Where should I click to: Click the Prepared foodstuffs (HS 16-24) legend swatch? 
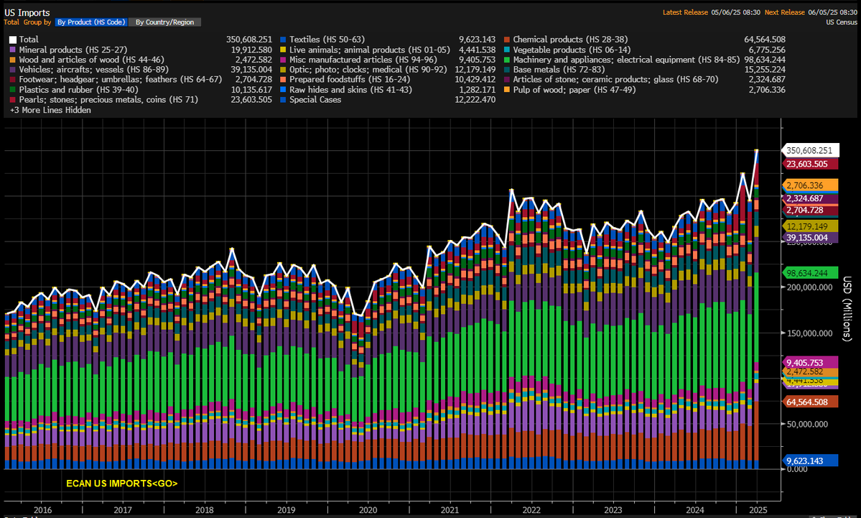(284, 80)
